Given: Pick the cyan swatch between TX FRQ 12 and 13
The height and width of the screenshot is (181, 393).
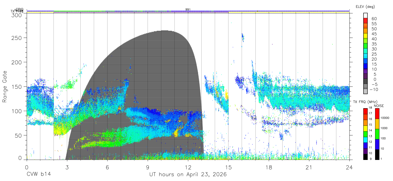Looking at the screenshot, I should (x=365, y=140).
